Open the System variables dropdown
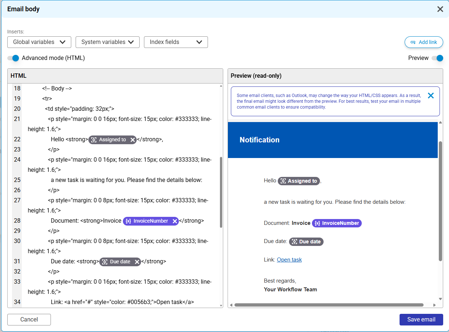The height and width of the screenshot is (332, 449). [x=108, y=42]
